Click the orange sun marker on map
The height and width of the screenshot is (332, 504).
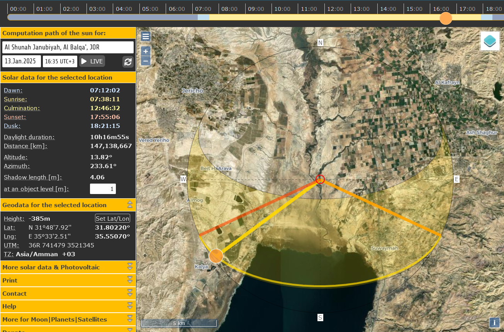click(x=216, y=256)
